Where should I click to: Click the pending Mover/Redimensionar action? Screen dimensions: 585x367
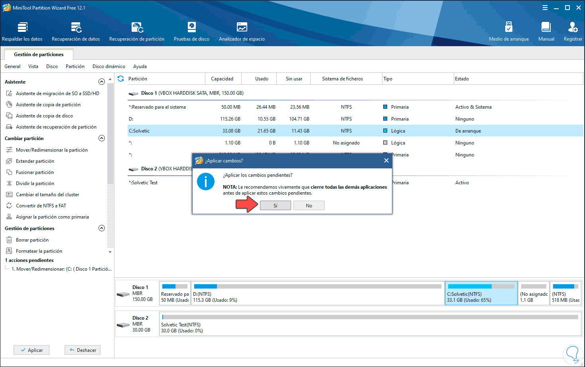[x=61, y=269]
